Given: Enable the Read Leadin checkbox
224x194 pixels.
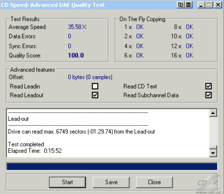Looking at the screenshot, I should click(x=95, y=86).
